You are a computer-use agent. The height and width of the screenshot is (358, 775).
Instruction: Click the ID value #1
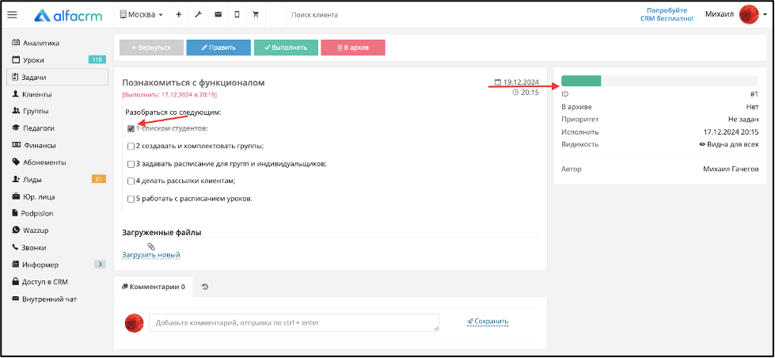tap(754, 94)
